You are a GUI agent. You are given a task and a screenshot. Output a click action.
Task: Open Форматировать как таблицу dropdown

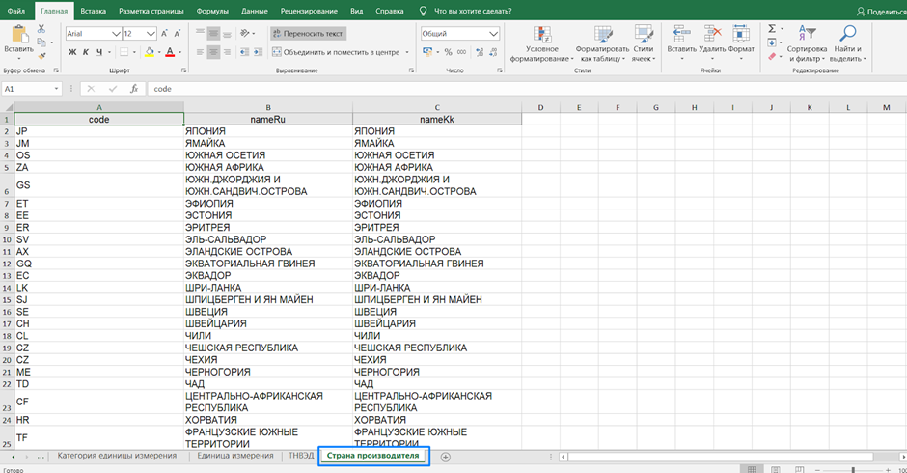click(x=602, y=43)
